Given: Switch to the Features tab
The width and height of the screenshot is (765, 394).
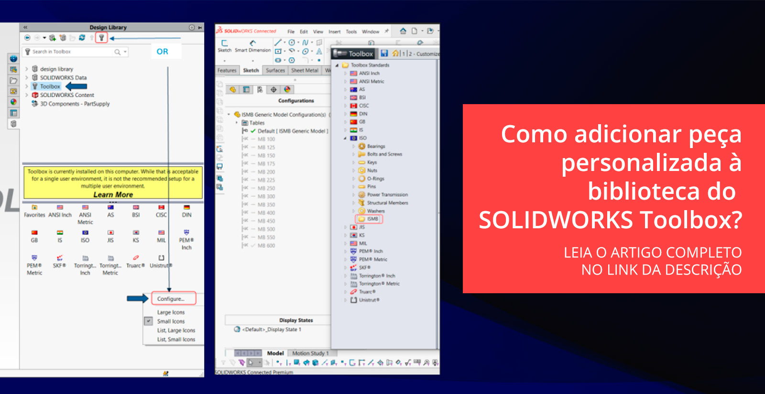Looking at the screenshot, I should [x=227, y=70].
